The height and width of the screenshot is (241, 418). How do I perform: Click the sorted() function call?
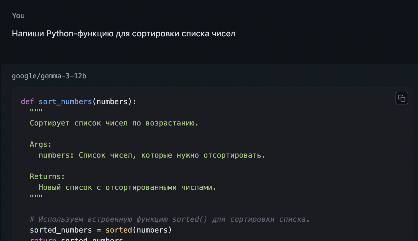(x=118, y=230)
